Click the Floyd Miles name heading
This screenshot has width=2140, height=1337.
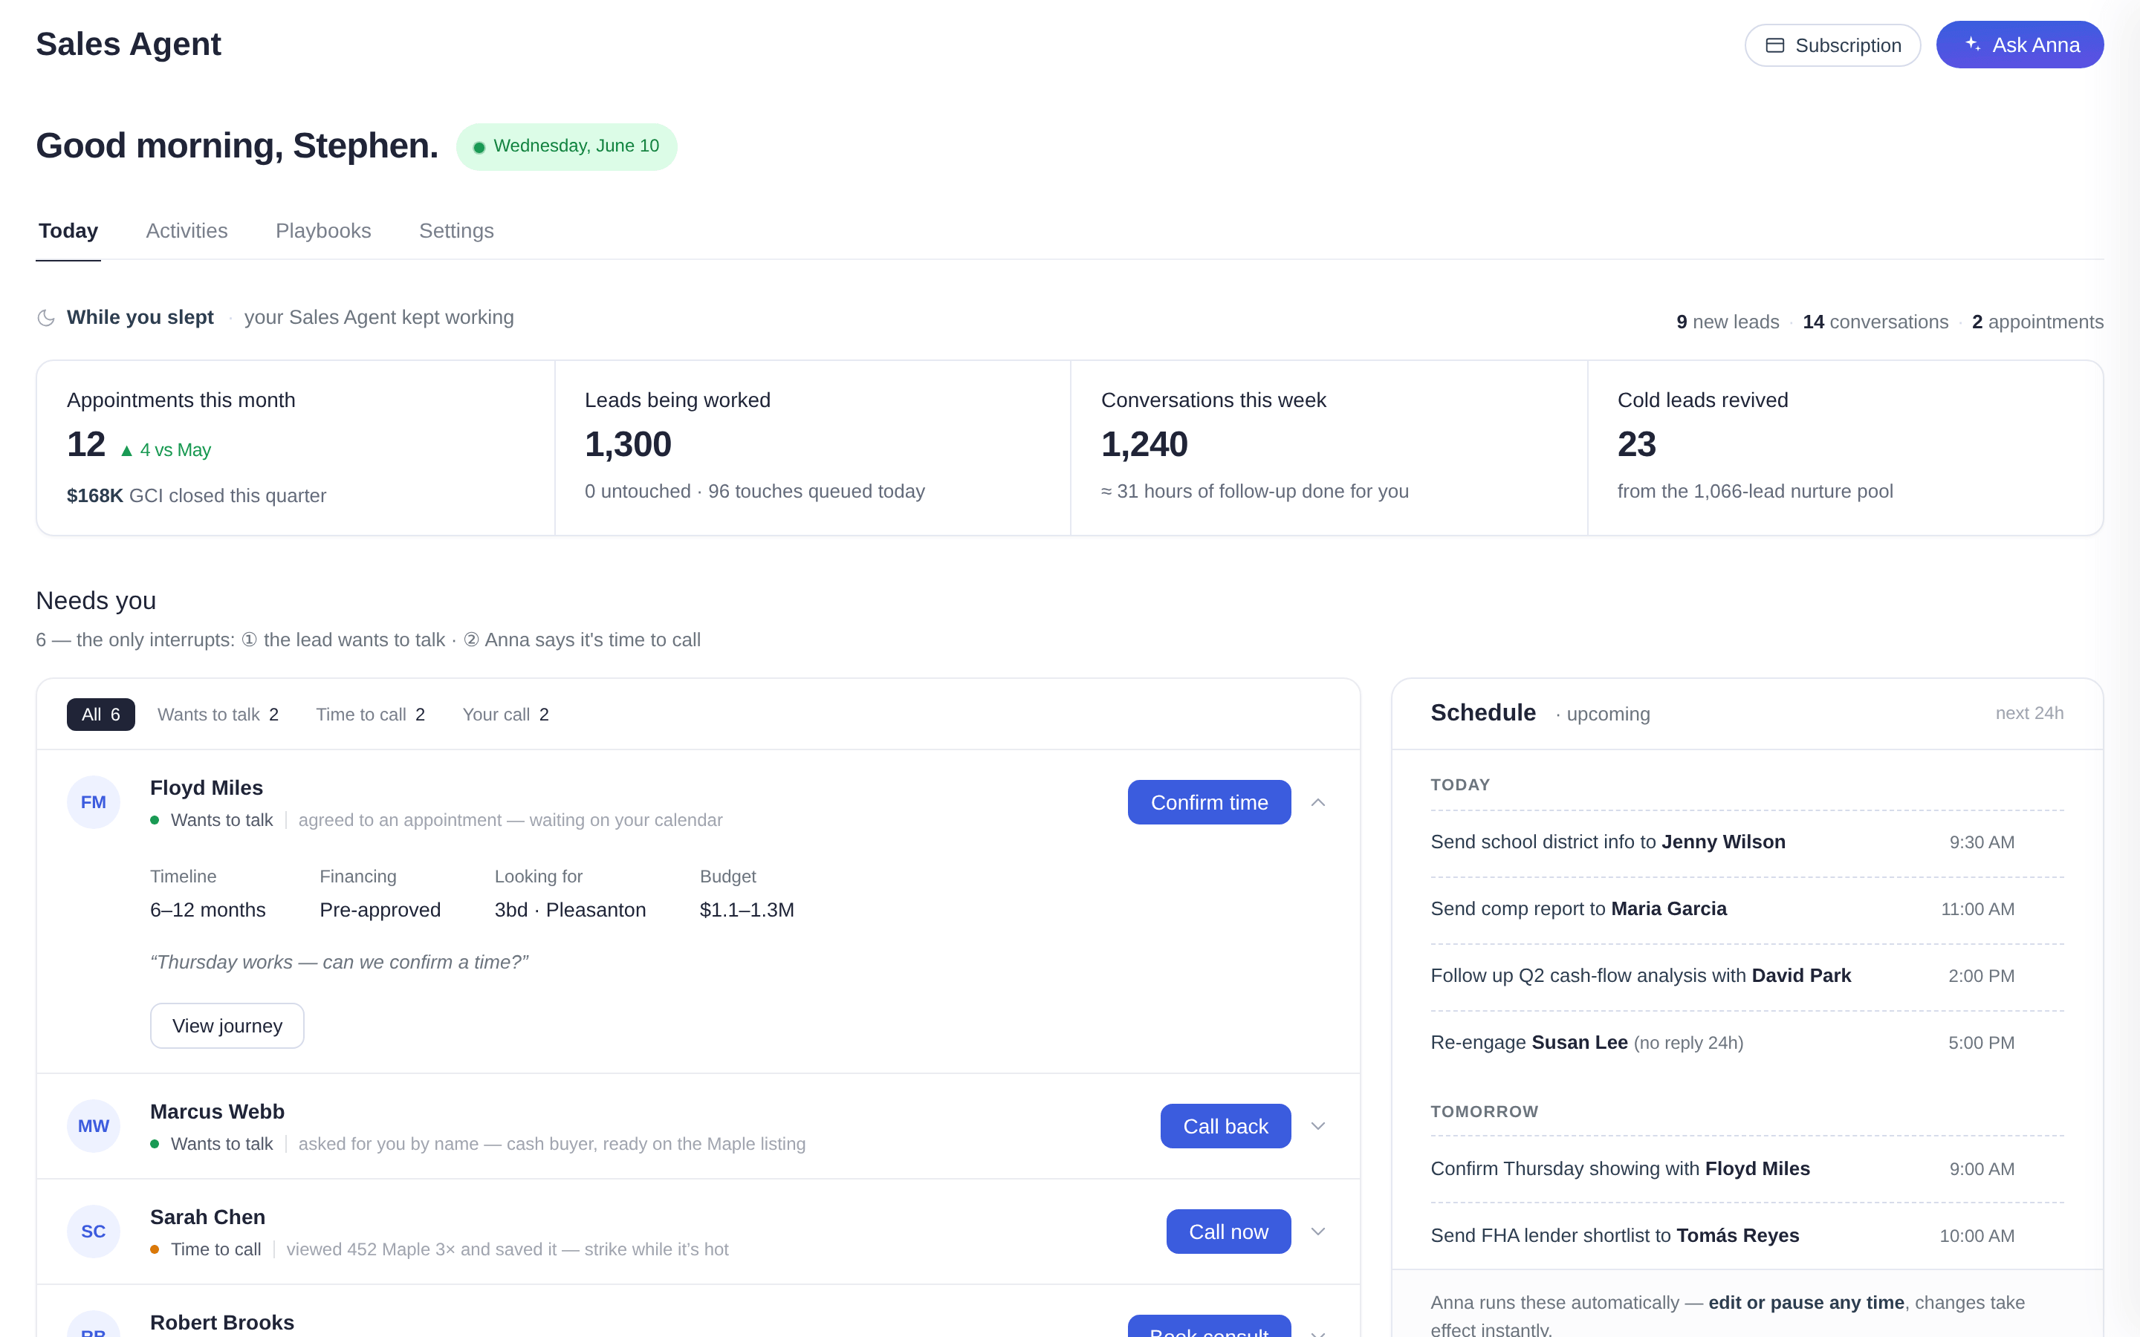pos(206,788)
